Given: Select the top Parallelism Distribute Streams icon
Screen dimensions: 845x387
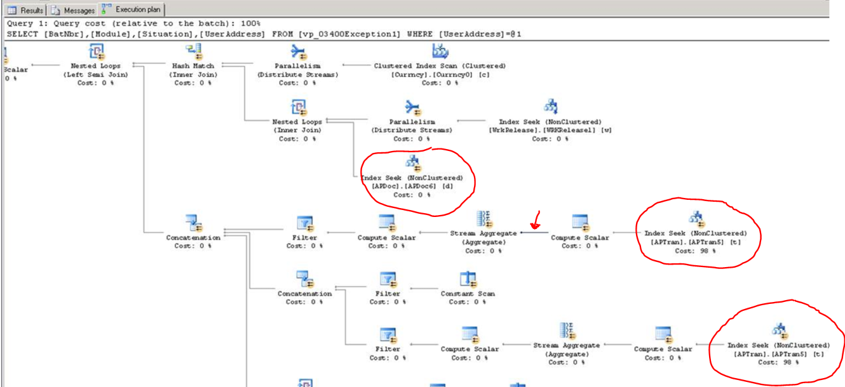Looking at the screenshot, I should point(297,51).
